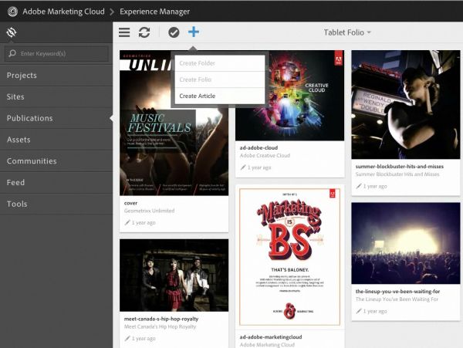This screenshot has height=348, width=463.
Task: Click the refresh arrows icon
Action: [x=144, y=32]
